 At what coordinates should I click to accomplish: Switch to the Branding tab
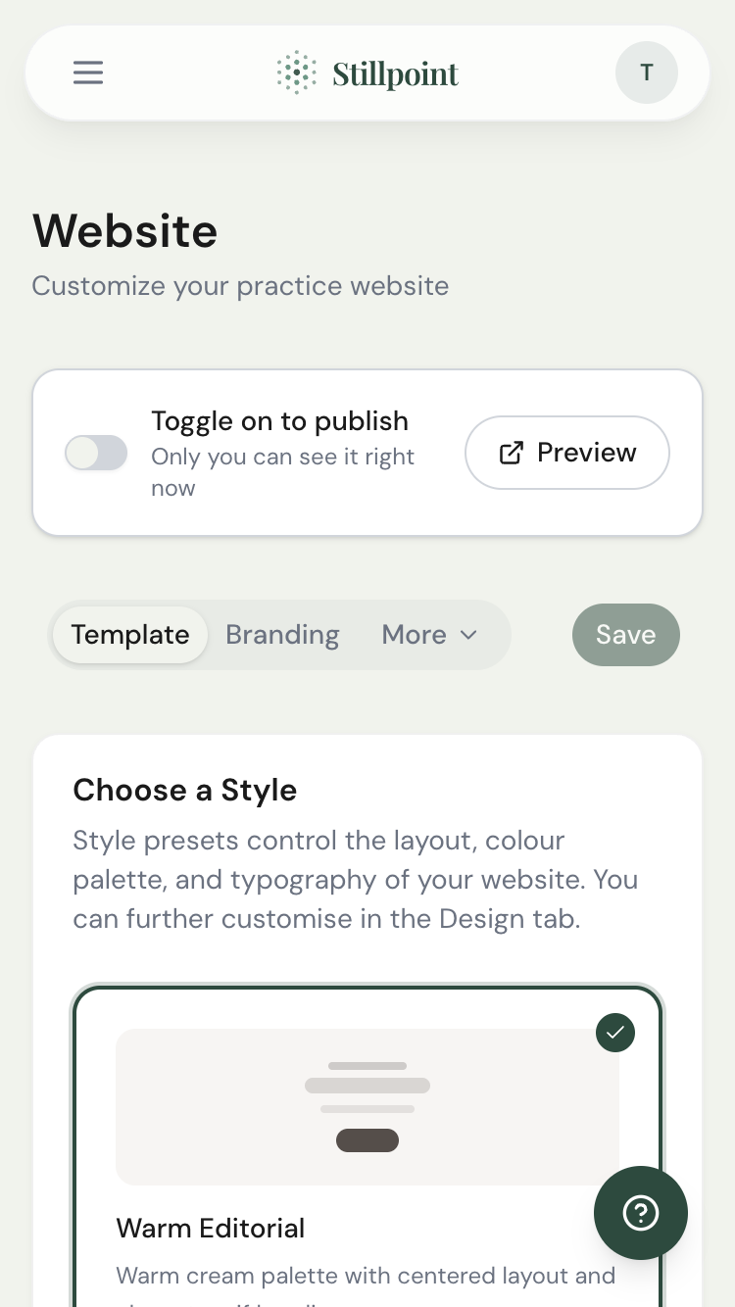click(x=282, y=635)
